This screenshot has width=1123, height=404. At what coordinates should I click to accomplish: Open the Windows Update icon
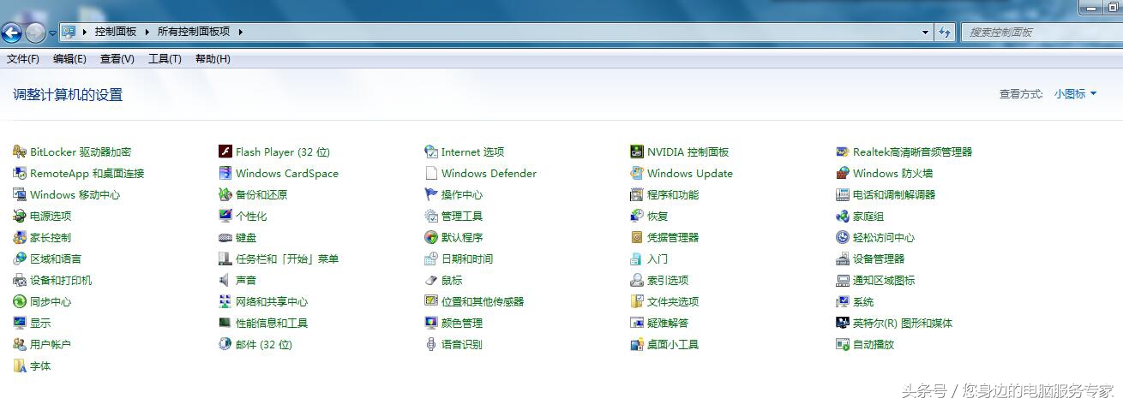point(637,173)
